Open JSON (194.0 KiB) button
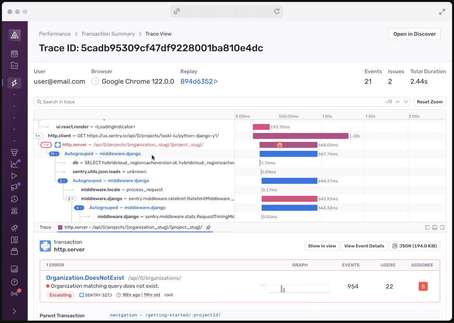This screenshot has height=323, width=454. [414, 246]
